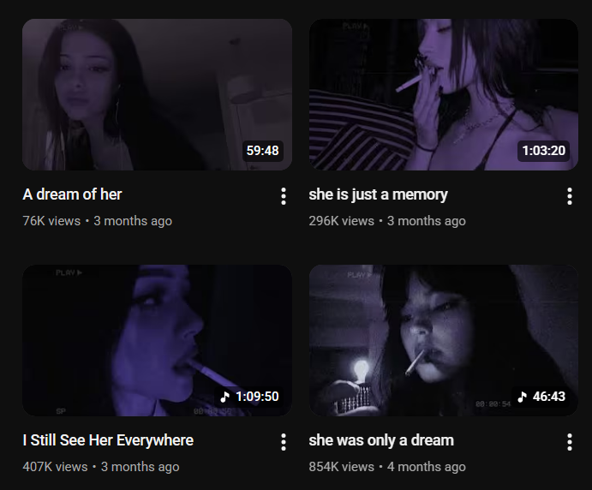Open the I Still See Her Everywhere thumbnail
This screenshot has width=592, height=490.
[x=157, y=340]
